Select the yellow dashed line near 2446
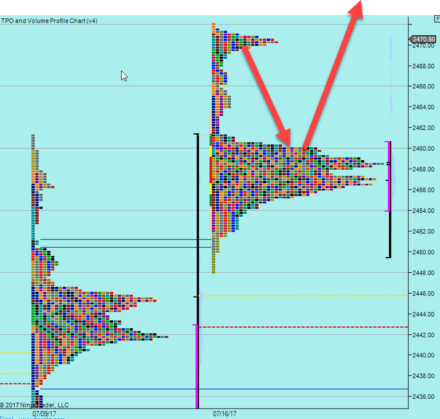Image resolution: width=440 pixels, height=419 pixels. pos(316,295)
